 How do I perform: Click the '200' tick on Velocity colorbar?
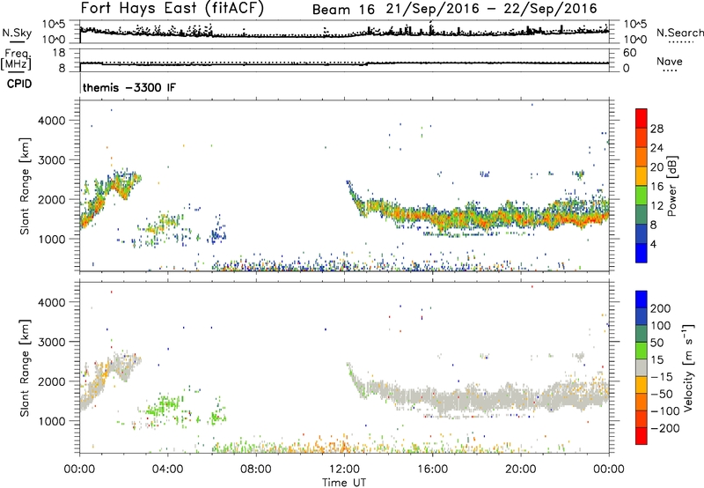[661, 308]
